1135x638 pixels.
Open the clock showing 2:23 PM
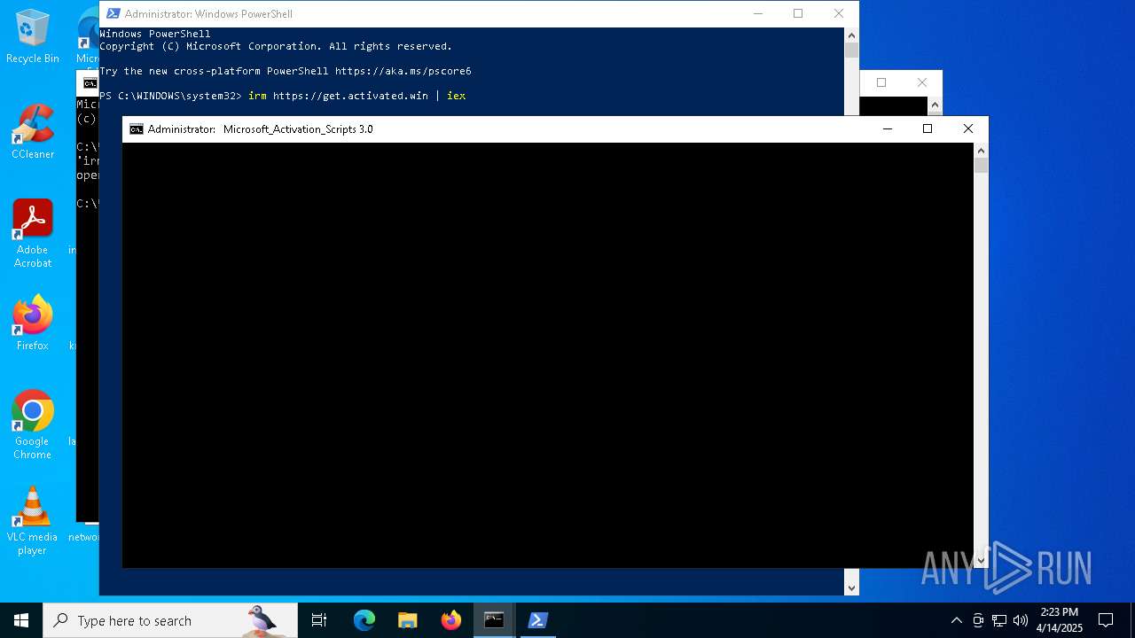(x=1060, y=620)
